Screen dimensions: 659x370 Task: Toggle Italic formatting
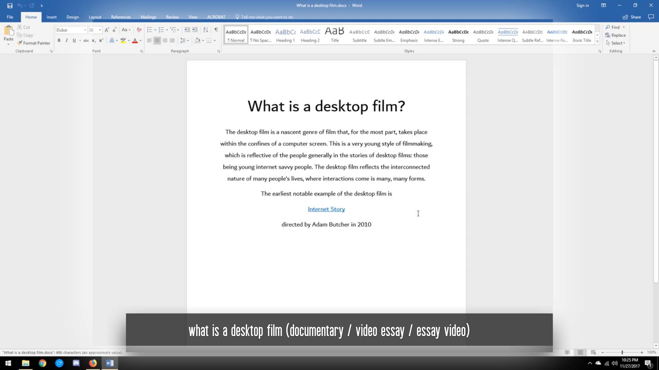[67, 40]
